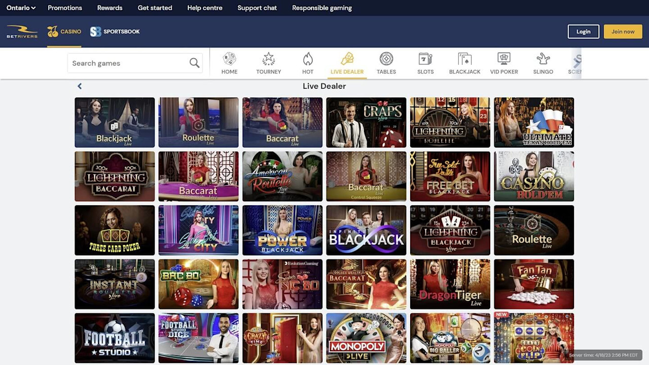This screenshot has width=649, height=365.
Task: Open Baccarat Control Squeeze
Action: click(366, 176)
